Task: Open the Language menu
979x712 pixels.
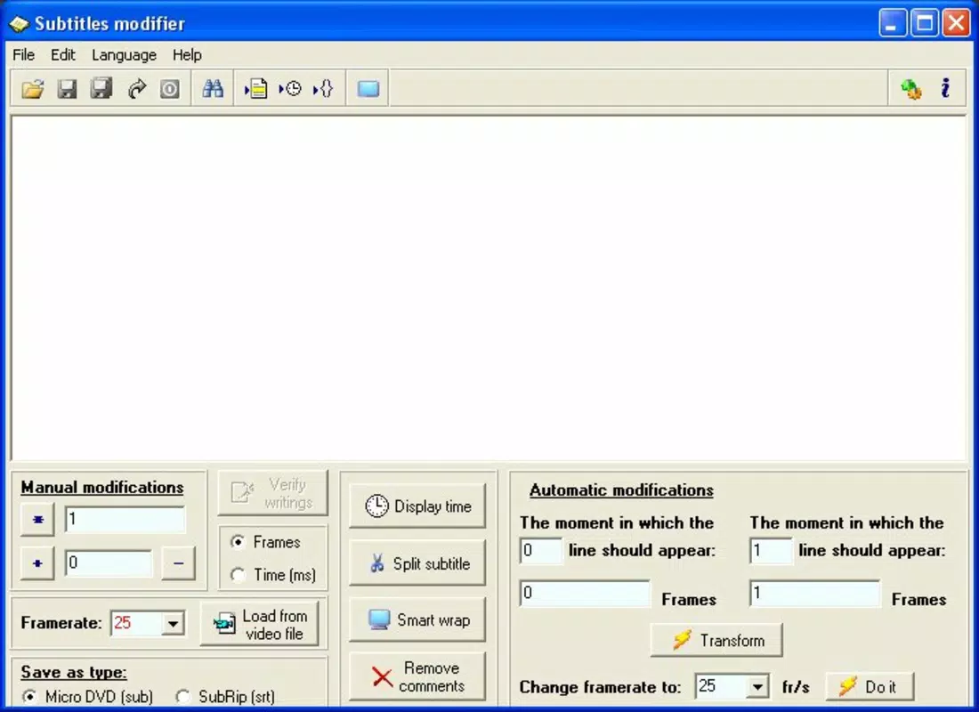Action: pyautogui.click(x=125, y=55)
